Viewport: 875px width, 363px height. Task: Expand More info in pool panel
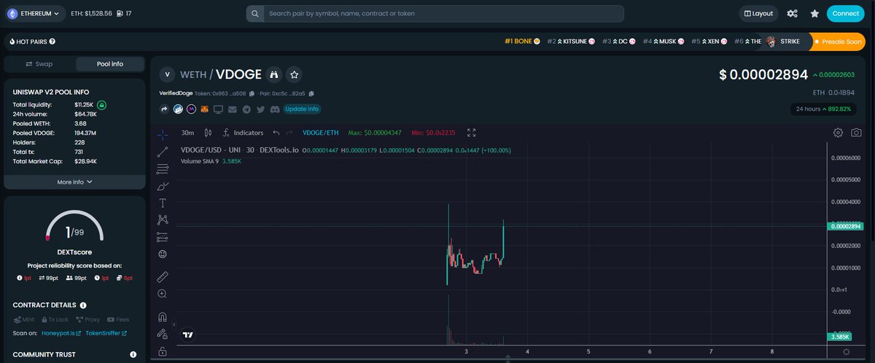74,182
